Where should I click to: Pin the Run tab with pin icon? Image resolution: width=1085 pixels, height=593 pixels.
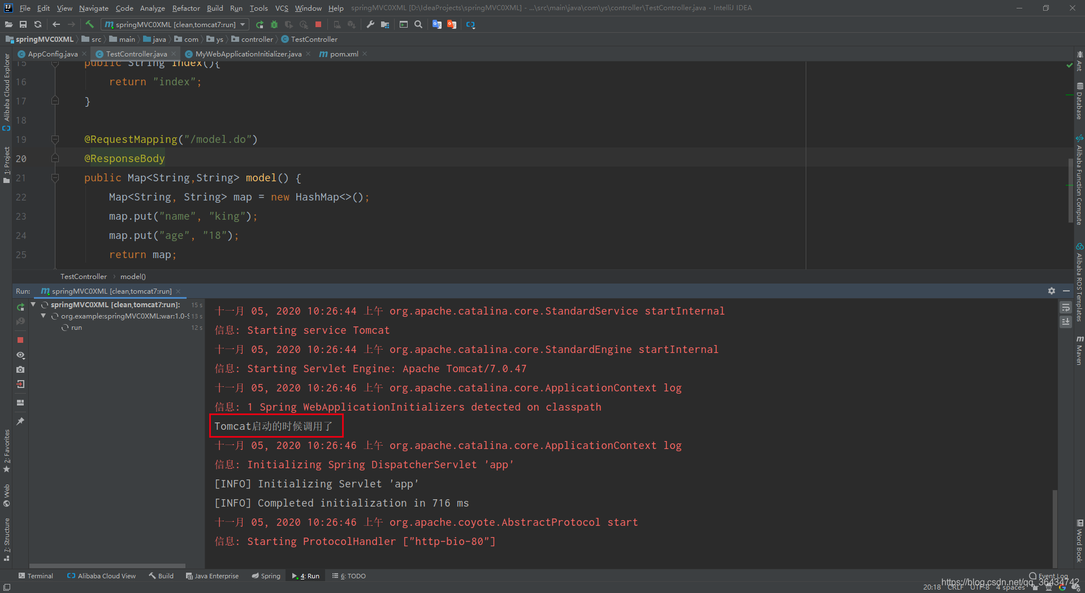click(20, 421)
